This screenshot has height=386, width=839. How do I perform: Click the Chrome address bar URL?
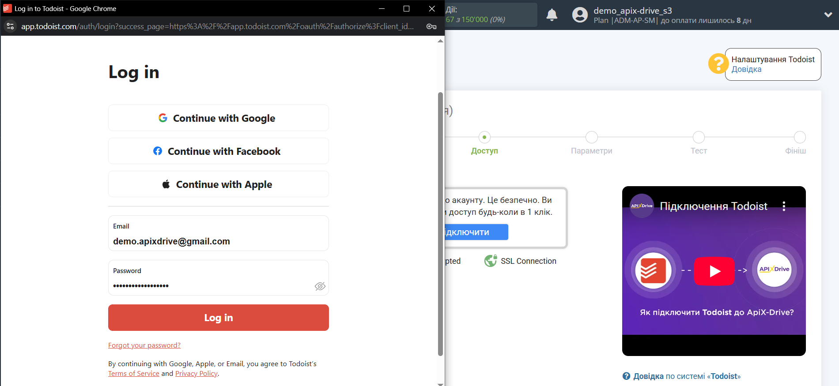pyautogui.click(x=218, y=26)
